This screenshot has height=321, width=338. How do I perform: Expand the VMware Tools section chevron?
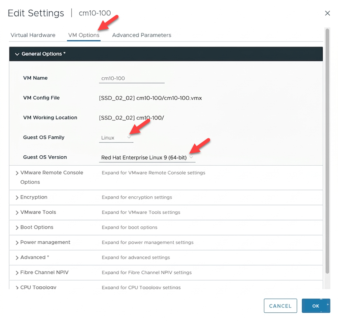click(17, 213)
